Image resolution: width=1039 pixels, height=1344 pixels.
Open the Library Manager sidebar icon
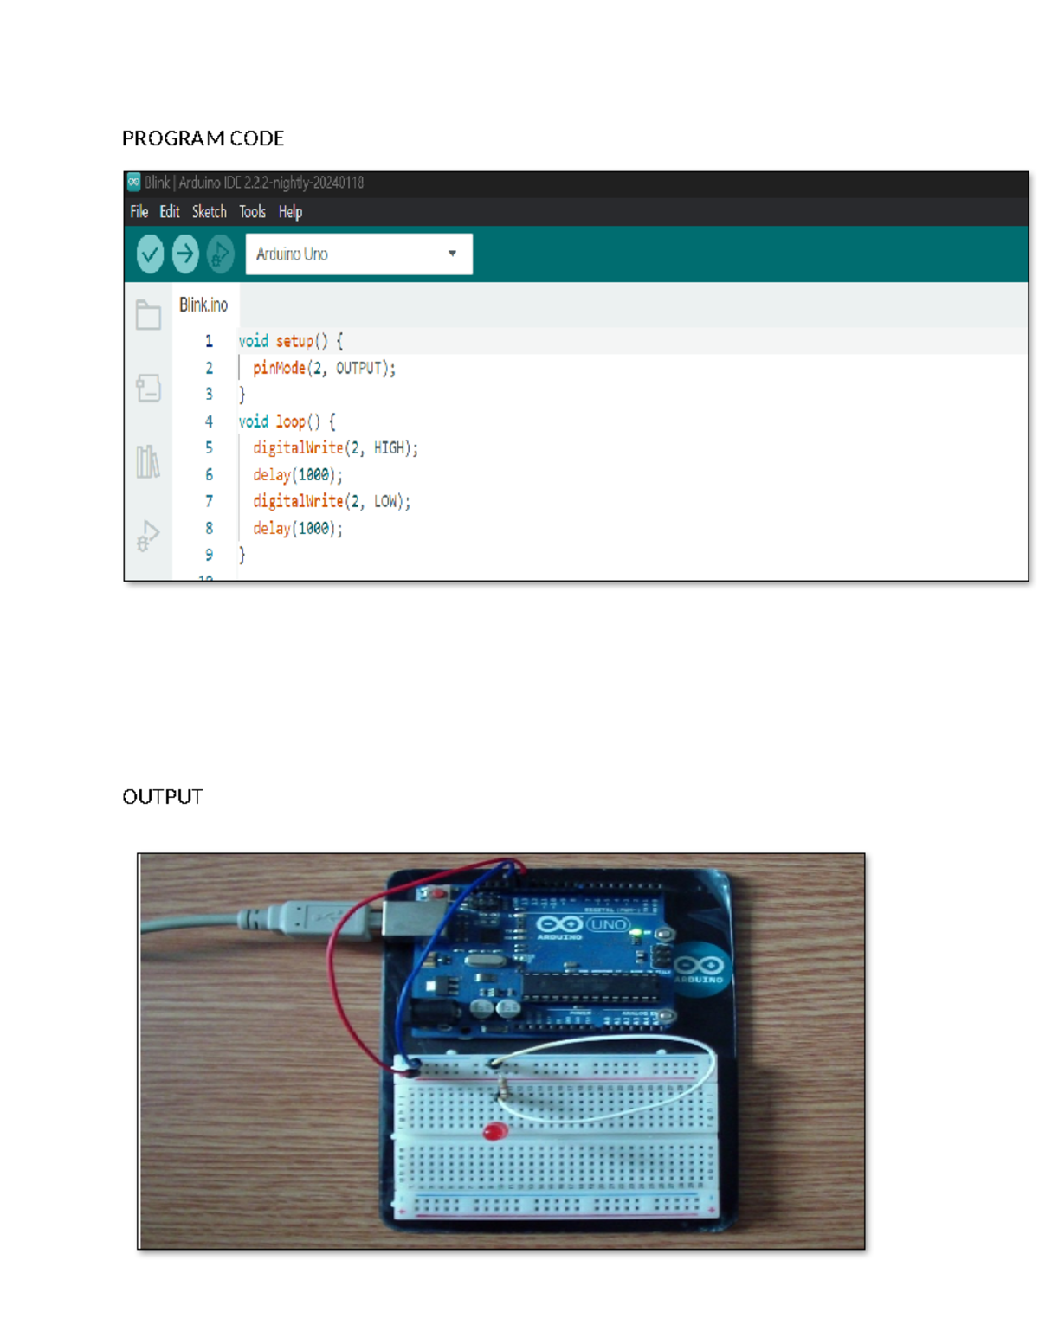[148, 461]
